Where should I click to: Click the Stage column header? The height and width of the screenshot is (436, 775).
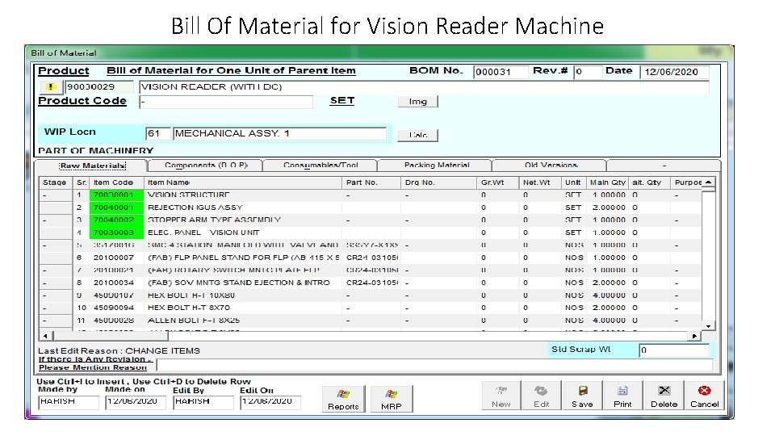click(54, 182)
